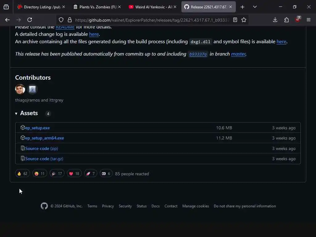316x237 pixels.
Task: Go back to the previous page
Action: click(7, 20)
